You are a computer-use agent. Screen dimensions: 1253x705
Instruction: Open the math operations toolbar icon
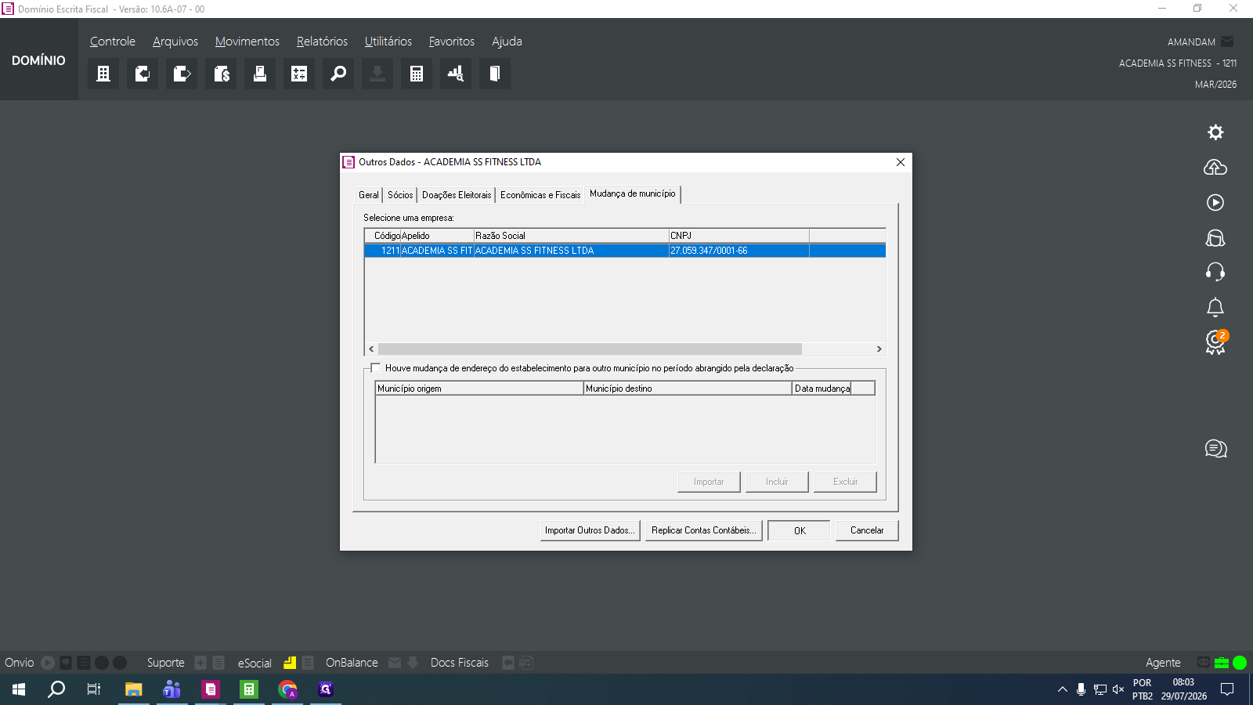coord(299,74)
